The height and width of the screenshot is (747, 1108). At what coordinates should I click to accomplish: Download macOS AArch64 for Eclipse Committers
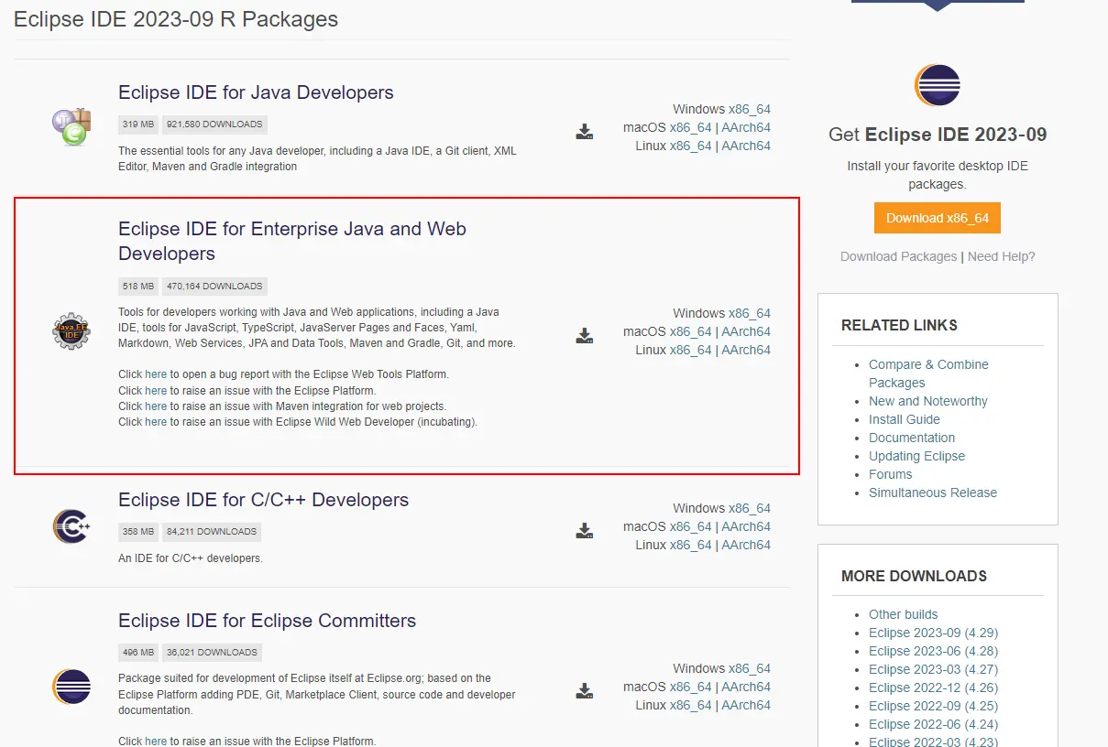pyautogui.click(x=746, y=687)
